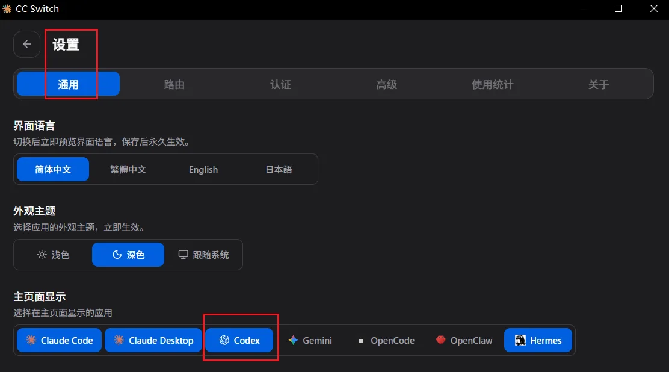This screenshot has height=372, width=669.
Task: Minimize the CC Switch window
Action: point(584,8)
